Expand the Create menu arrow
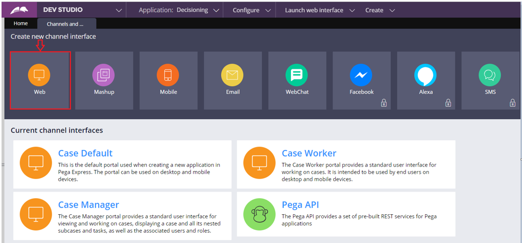522x243 pixels. 392,11
